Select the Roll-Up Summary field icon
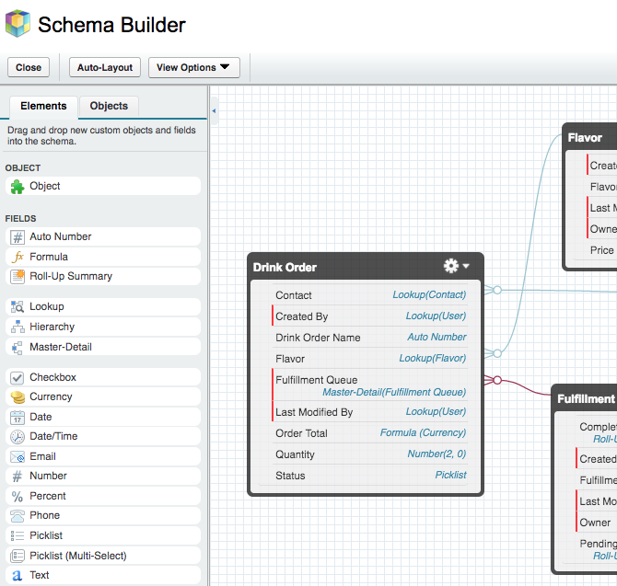 17,276
